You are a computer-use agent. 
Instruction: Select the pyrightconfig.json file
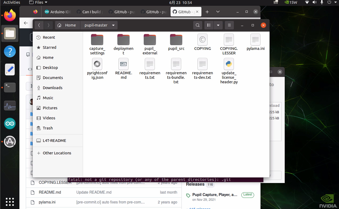pos(97,69)
